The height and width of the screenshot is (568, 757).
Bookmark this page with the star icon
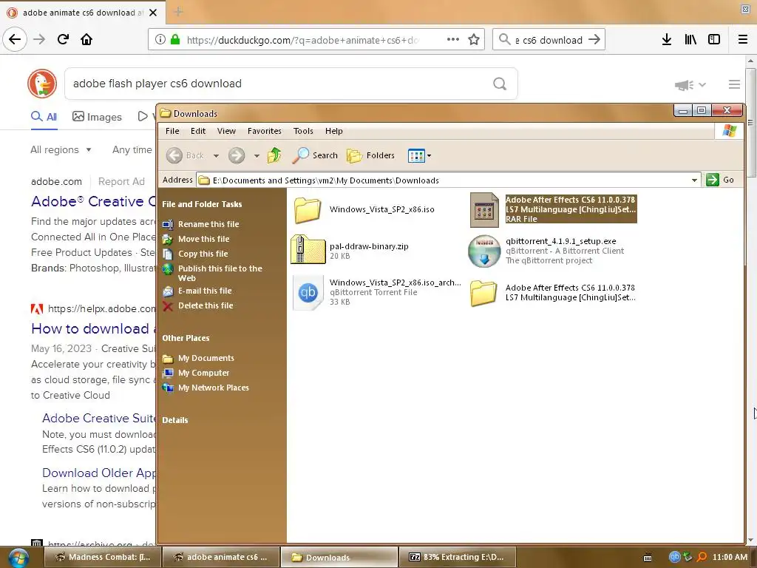pos(474,40)
